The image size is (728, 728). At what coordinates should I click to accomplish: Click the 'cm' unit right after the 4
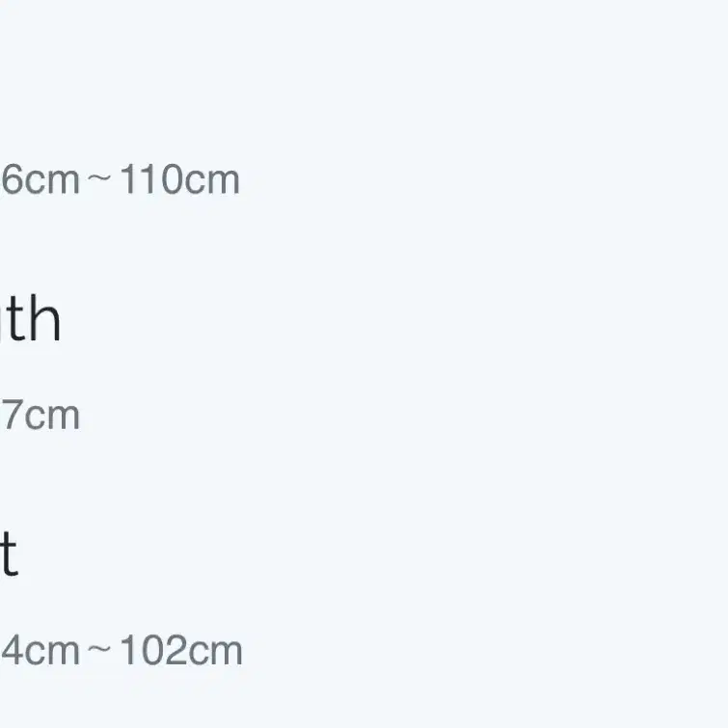pyautogui.click(x=52, y=653)
